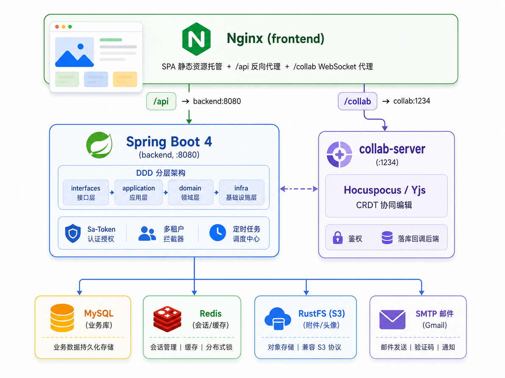Click the '业务数据持久化存储' description
505x378 pixels.
[x=83, y=347]
